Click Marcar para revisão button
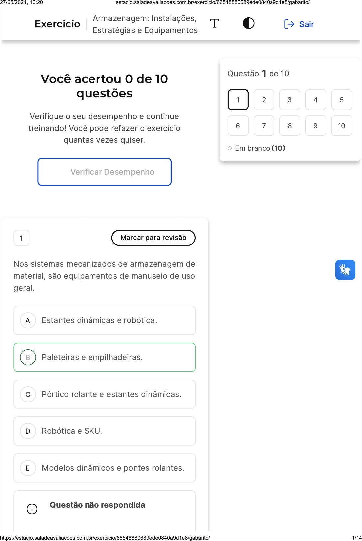Screen dimensions: 362x541 pos(153,238)
